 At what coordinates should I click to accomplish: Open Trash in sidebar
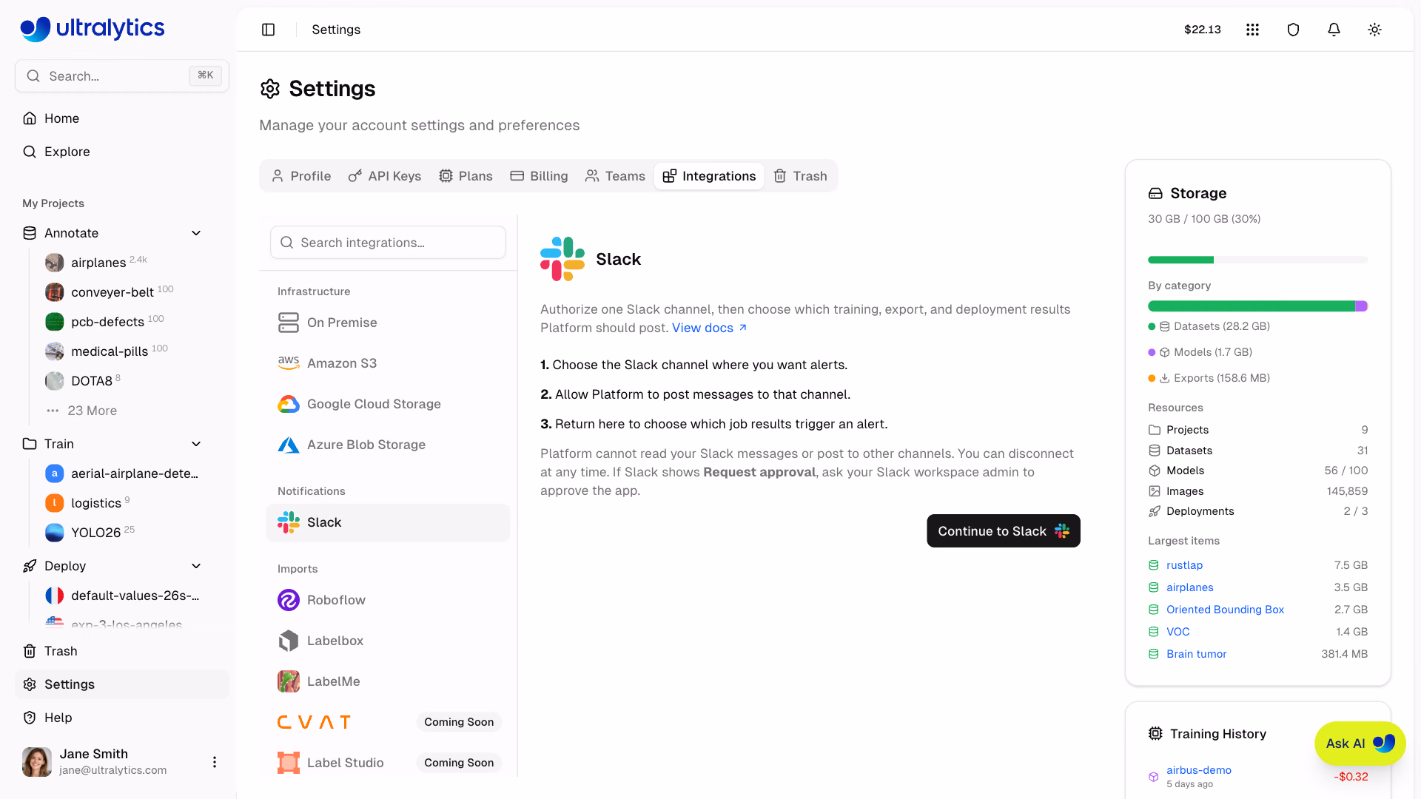122,651
